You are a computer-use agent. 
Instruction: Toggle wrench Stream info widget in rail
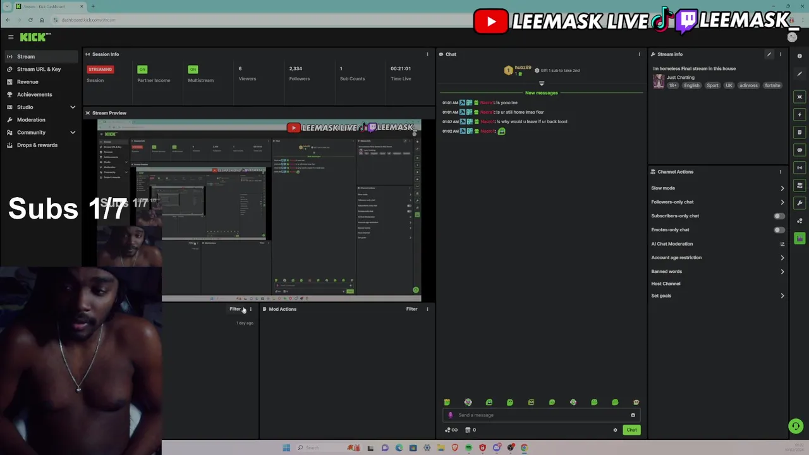800,203
